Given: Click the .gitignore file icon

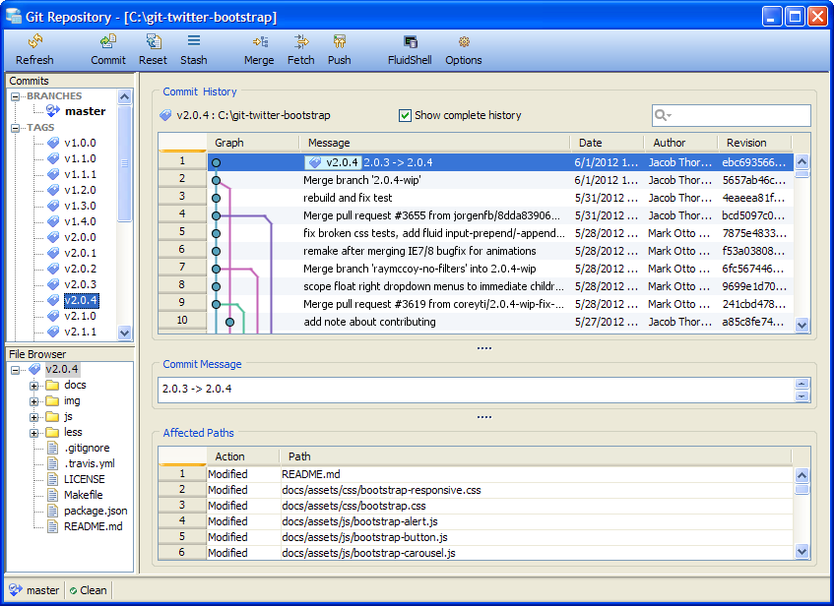Looking at the screenshot, I should pos(52,448).
